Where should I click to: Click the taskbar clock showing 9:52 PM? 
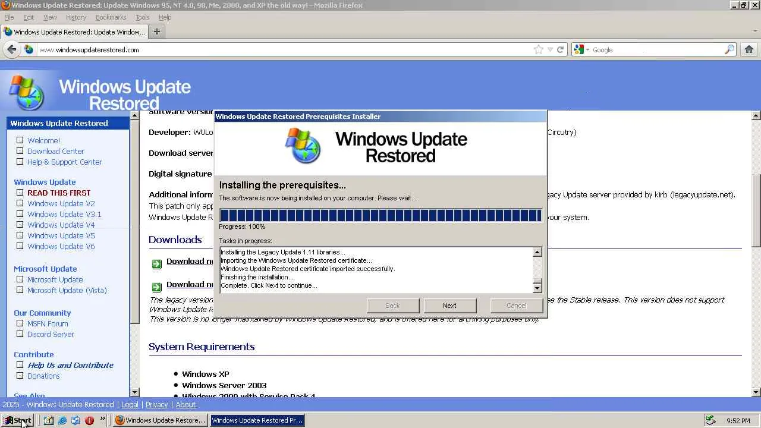pyautogui.click(x=738, y=421)
